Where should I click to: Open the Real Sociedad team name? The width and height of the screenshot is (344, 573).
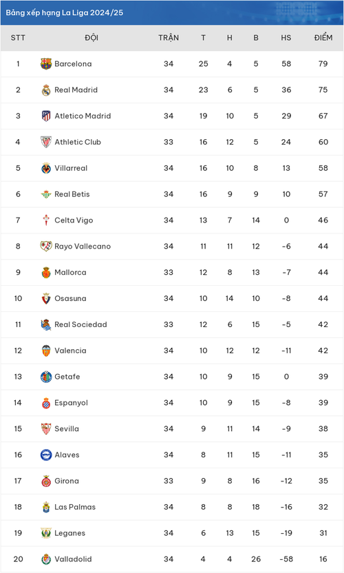tap(80, 324)
